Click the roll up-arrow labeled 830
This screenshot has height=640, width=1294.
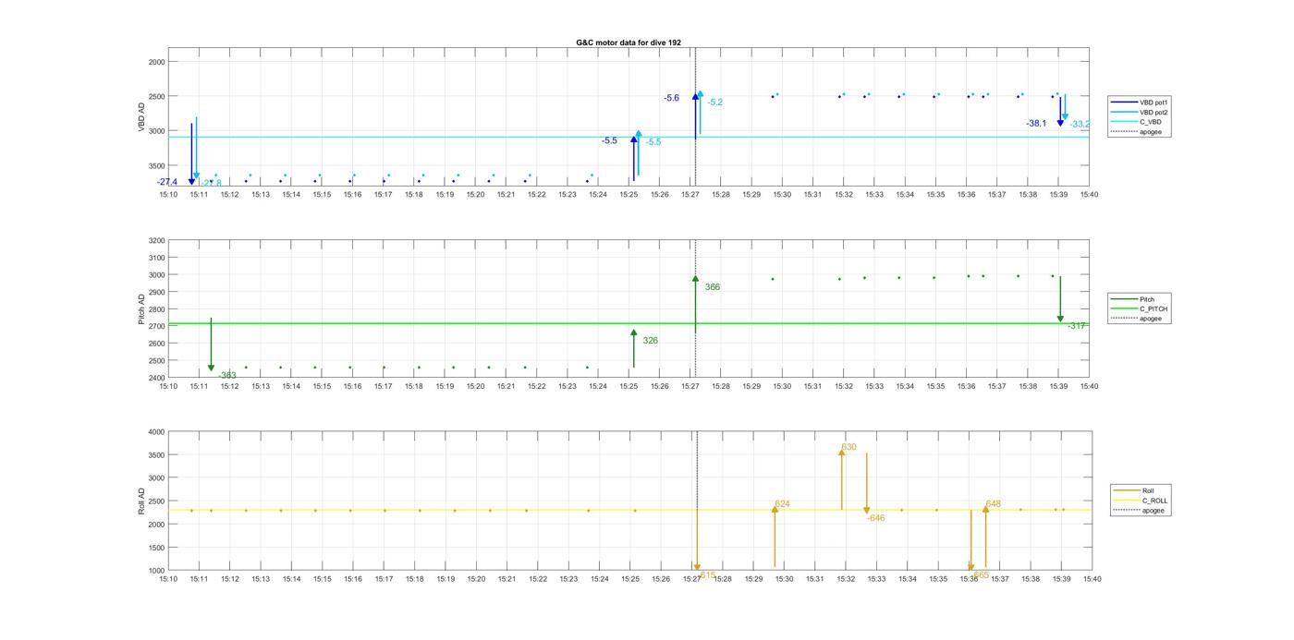(841, 478)
